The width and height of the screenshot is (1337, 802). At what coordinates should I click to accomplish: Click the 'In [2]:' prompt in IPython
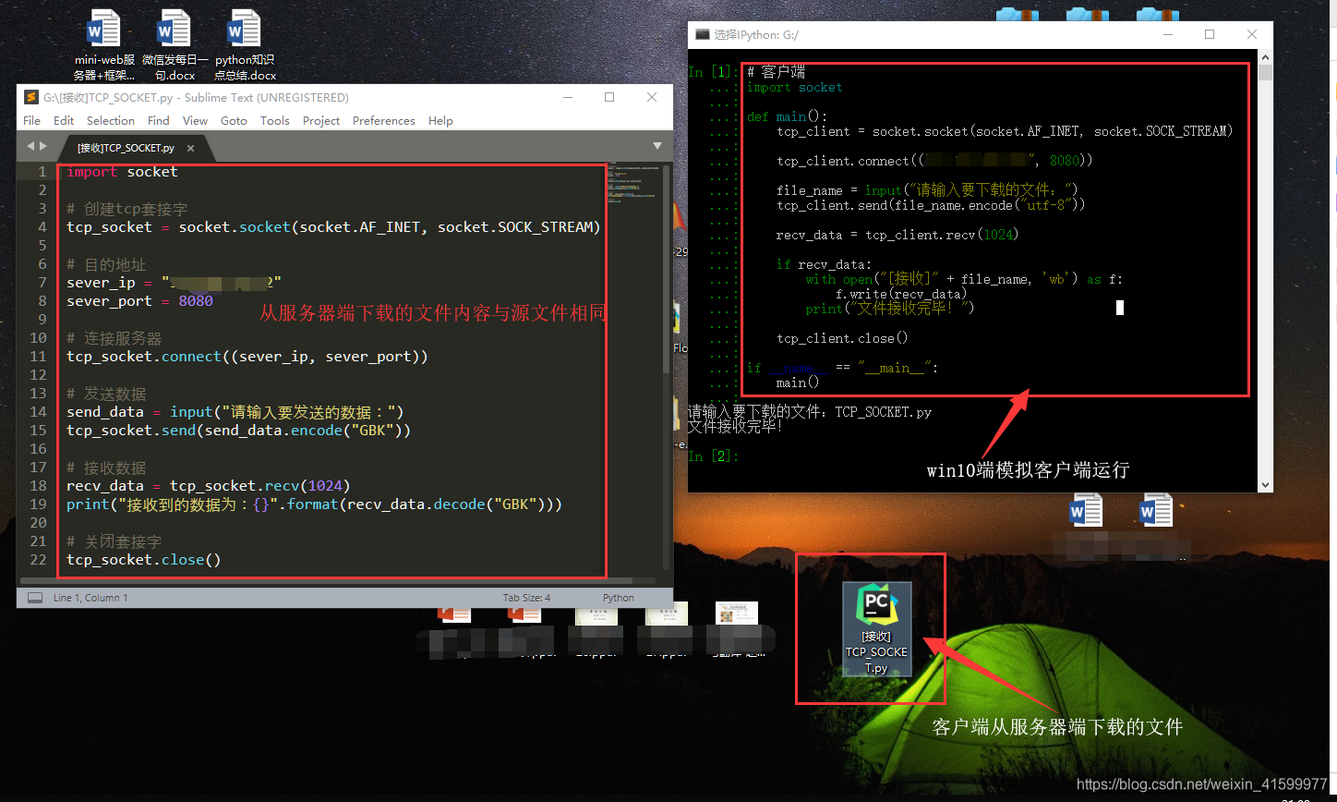pyautogui.click(x=714, y=456)
